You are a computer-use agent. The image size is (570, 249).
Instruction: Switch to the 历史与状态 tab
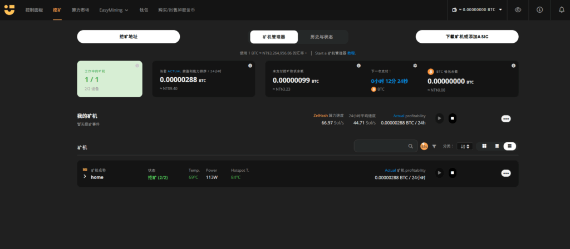coord(322,37)
